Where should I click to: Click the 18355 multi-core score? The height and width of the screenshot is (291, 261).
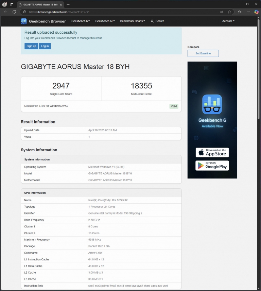tap(141, 86)
